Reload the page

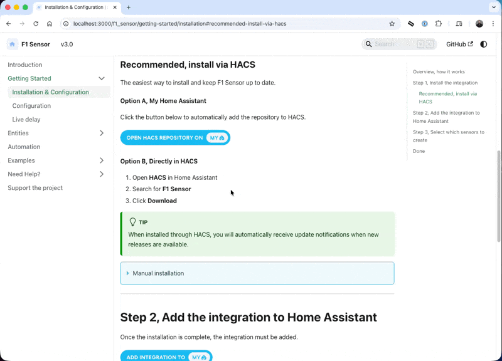36,24
